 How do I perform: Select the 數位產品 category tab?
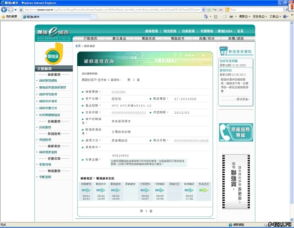tap(119, 39)
